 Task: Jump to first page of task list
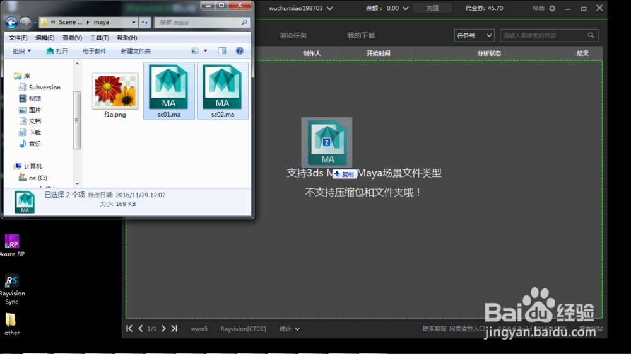tap(129, 328)
